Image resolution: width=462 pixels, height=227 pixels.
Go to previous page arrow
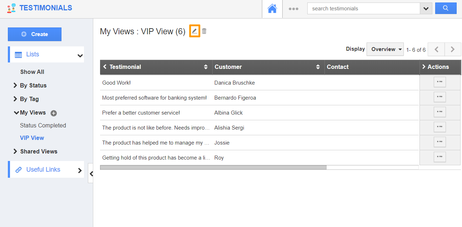[x=436, y=49]
